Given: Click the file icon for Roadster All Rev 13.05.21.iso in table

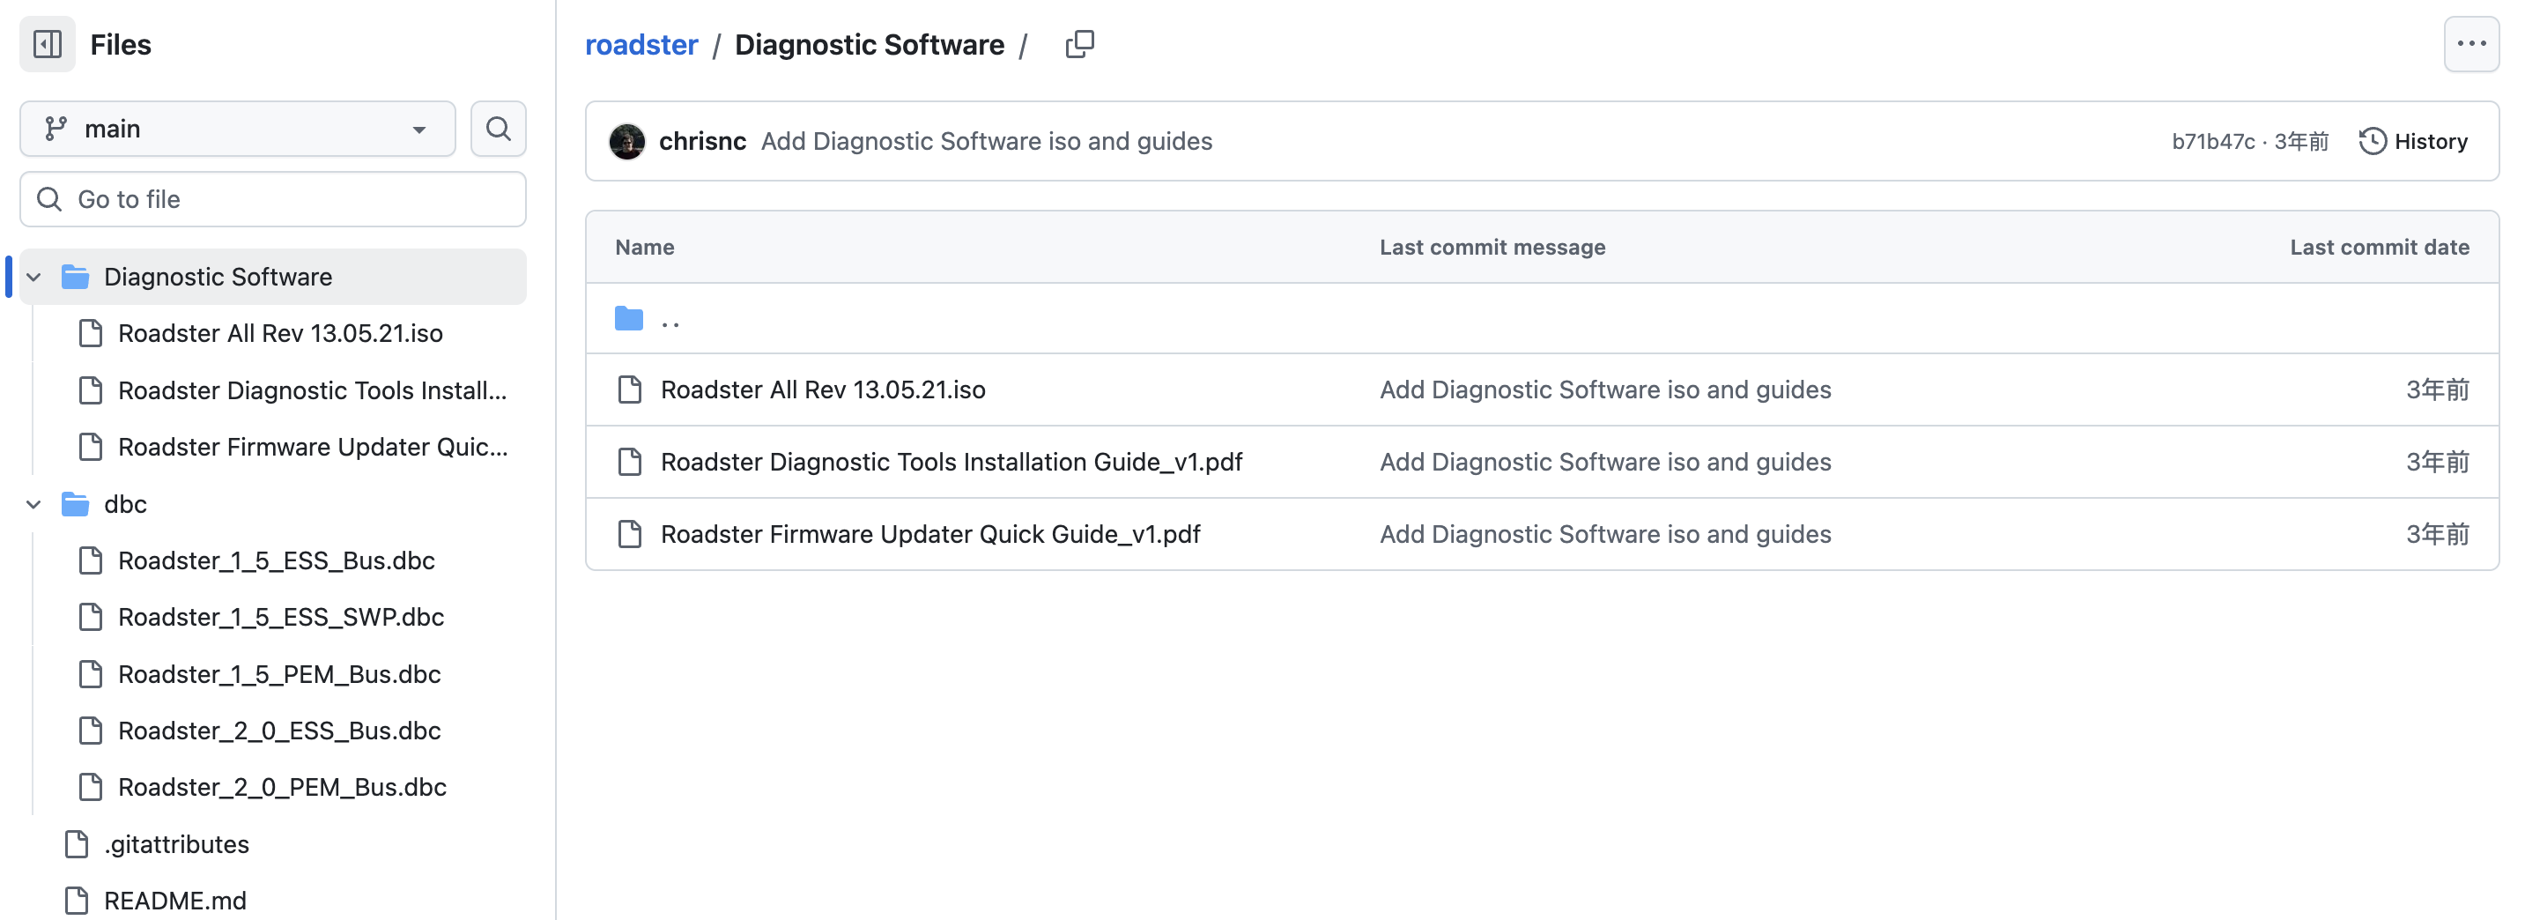Looking at the screenshot, I should (x=630, y=390).
